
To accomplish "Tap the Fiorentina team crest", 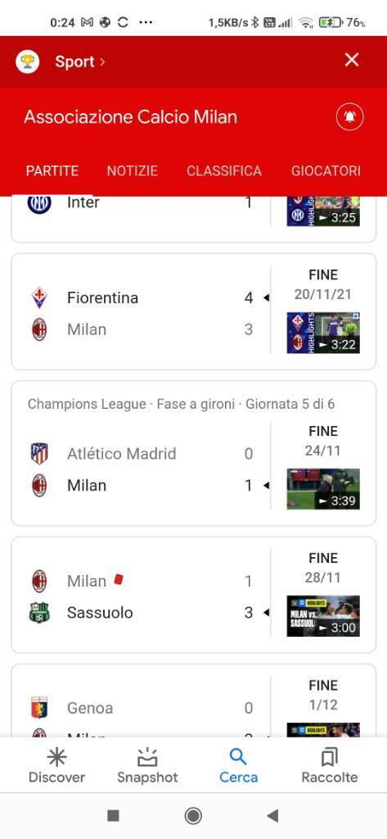I will [39, 297].
